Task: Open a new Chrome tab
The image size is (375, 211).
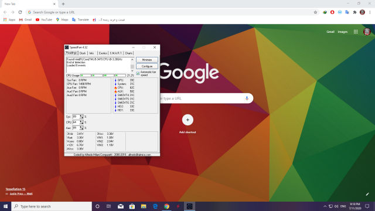Action: coord(63,4)
